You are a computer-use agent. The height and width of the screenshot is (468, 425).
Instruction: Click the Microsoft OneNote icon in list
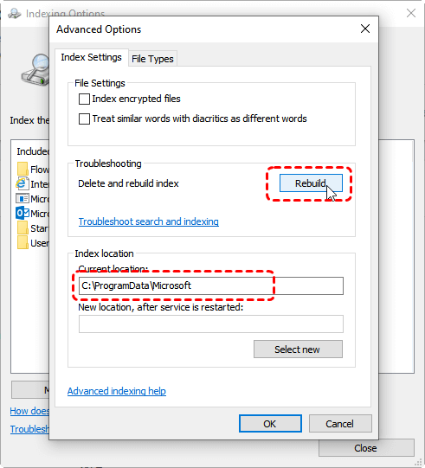[23, 198]
